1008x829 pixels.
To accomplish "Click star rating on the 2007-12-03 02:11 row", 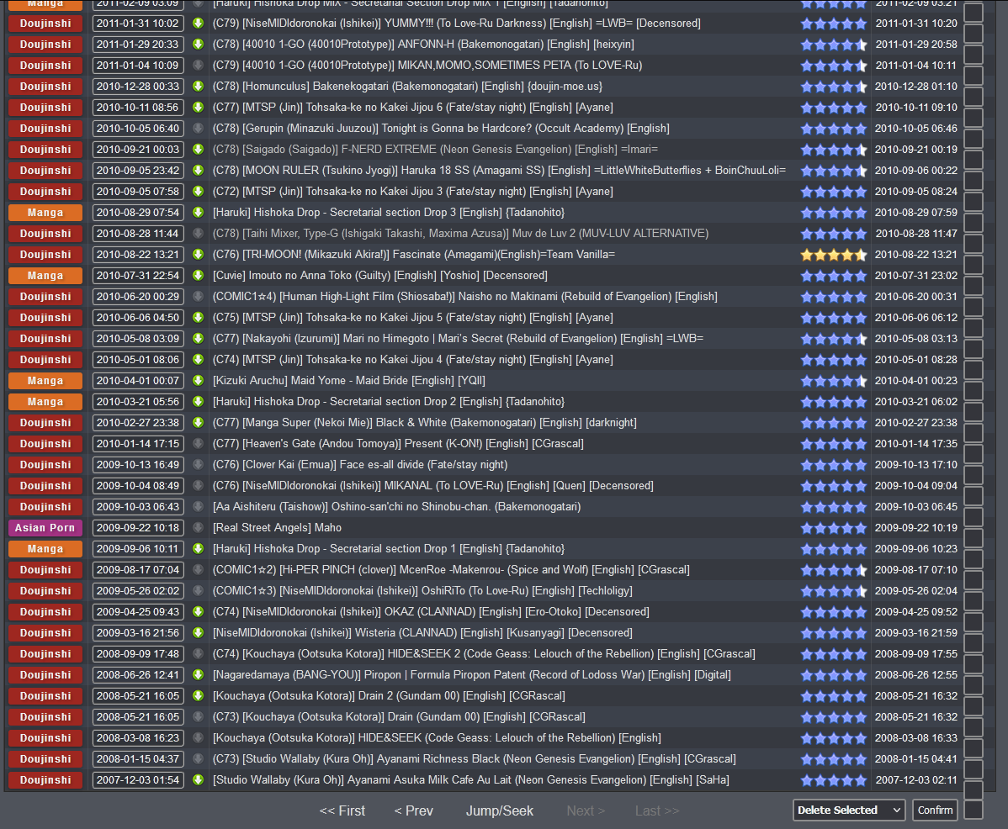I will click(834, 780).
